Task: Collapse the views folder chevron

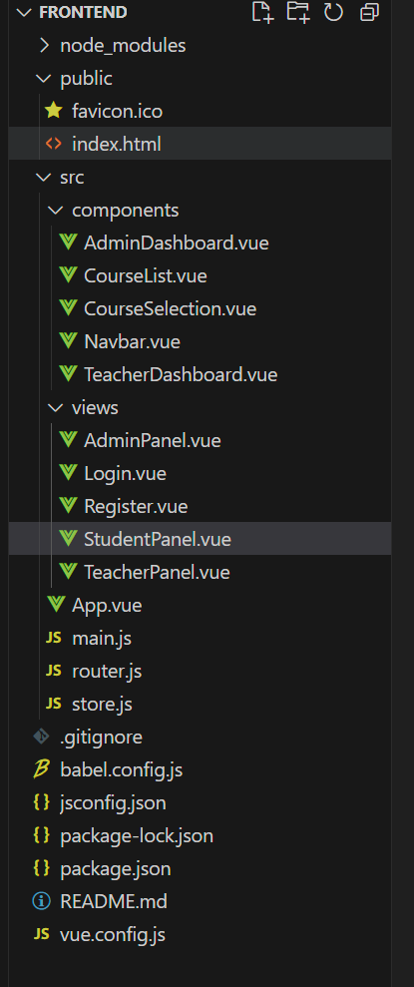Action: [56, 408]
